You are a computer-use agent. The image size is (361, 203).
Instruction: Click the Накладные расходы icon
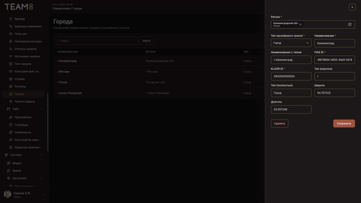pos(11,41)
